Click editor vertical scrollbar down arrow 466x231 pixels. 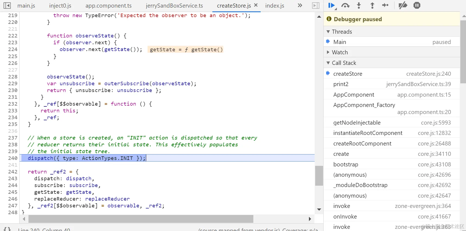pos(319,210)
